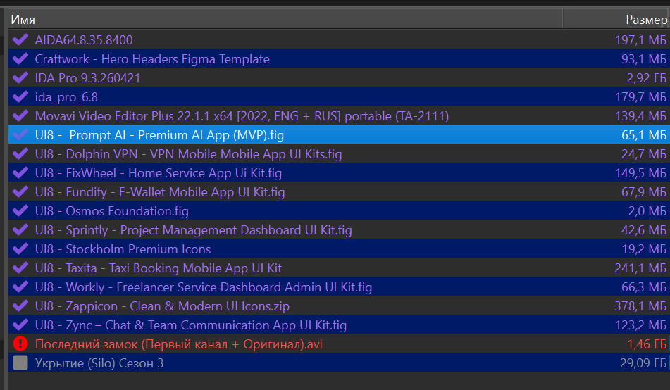This screenshot has width=670, height=390.
Task: Click the 197,1 МБ size value
Action: tap(640, 40)
